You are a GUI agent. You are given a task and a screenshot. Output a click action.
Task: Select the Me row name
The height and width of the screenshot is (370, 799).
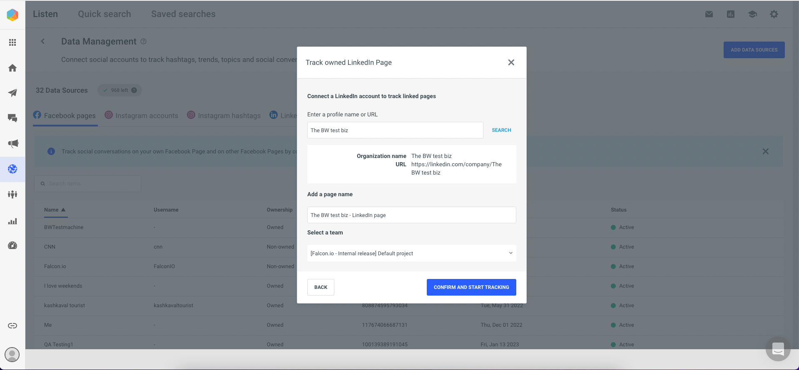coord(48,325)
